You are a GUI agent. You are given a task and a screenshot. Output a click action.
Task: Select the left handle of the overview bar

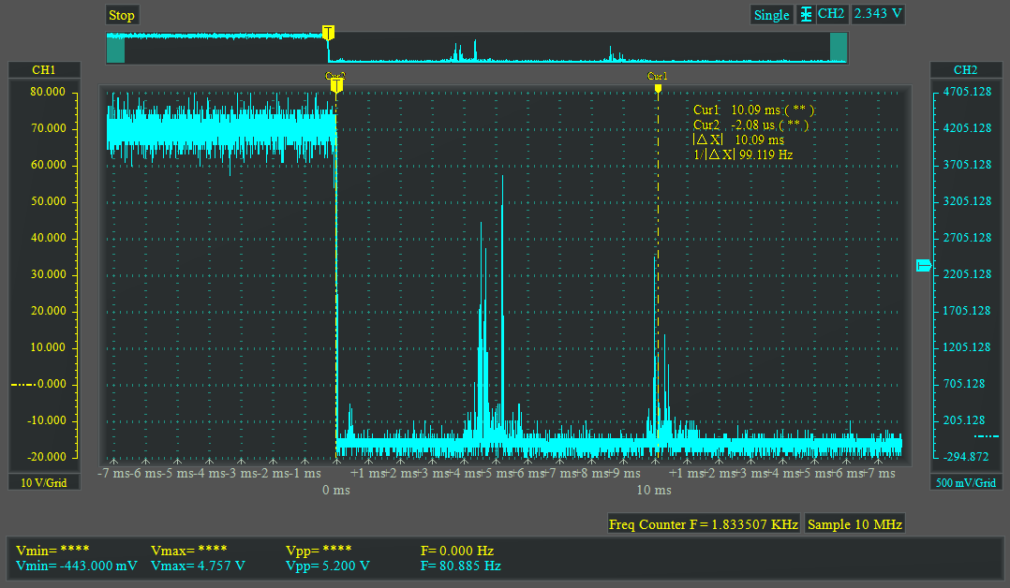(116, 49)
